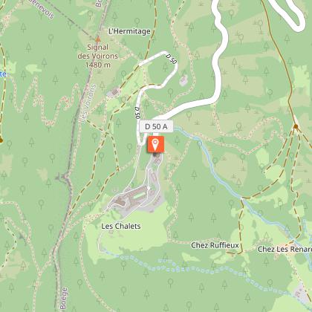Click the large building complex above Les Chalets

pyautogui.click(x=131, y=196)
